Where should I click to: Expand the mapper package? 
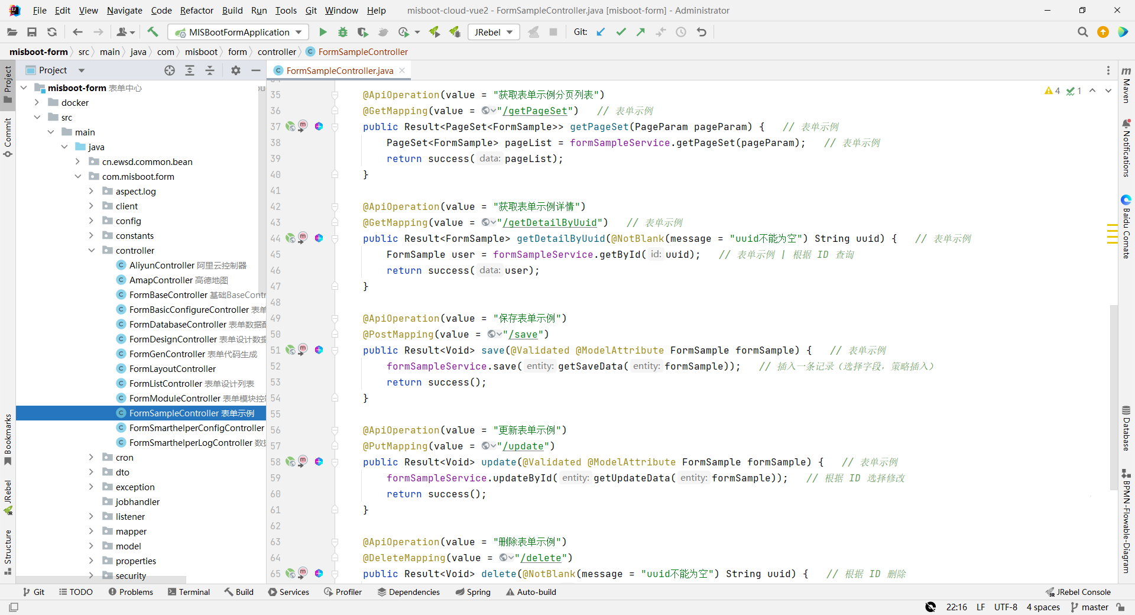pyautogui.click(x=92, y=531)
